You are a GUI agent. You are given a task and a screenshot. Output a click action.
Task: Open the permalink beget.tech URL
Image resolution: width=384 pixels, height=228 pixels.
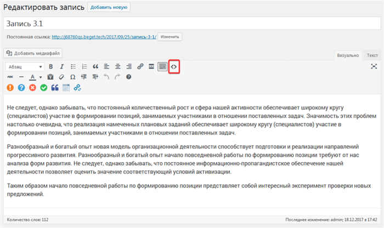point(104,37)
